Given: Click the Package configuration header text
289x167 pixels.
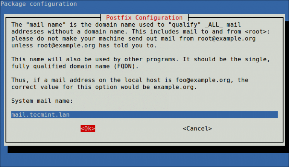Looking at the screenshot, I should coord(39,4).
